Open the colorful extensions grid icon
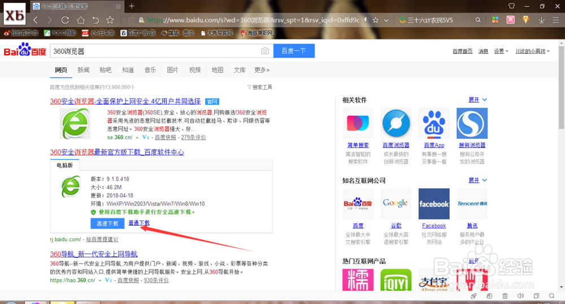The height and width of the screenshot is (304, 565). coord(496,20)
